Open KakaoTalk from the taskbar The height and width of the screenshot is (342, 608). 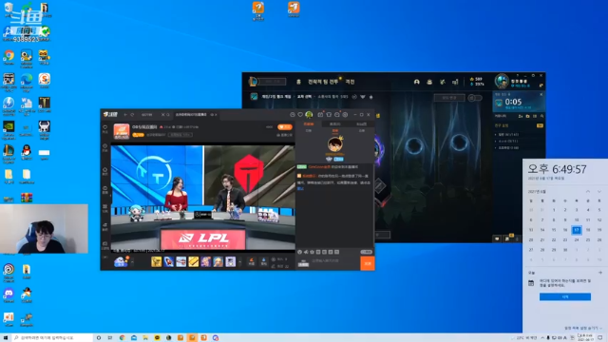157,338
